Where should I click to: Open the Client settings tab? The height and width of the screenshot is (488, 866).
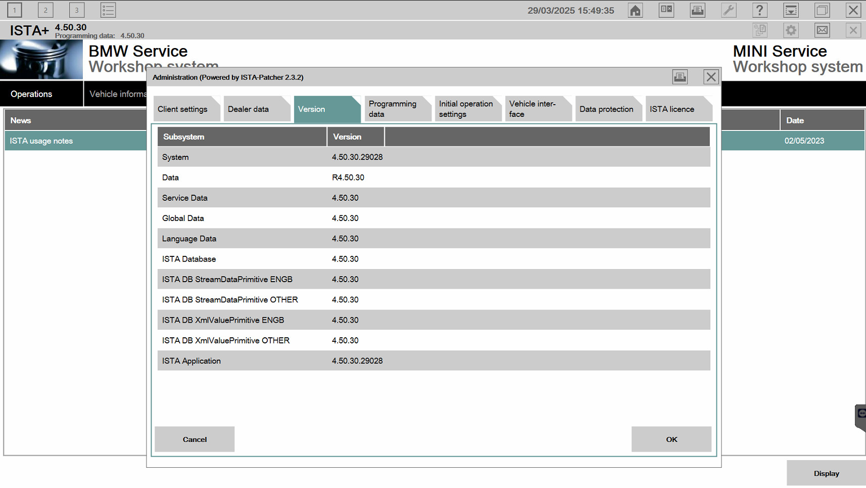(183, 109)
